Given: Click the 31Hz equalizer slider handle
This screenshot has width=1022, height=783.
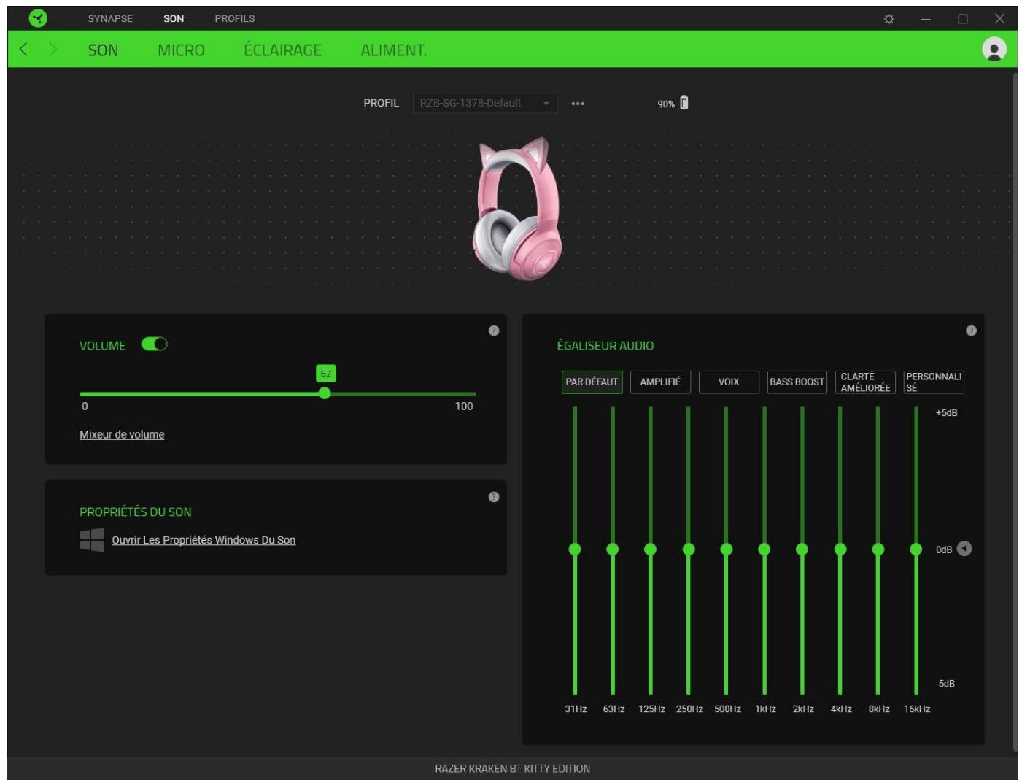Looking at the screenshot, I should [x=575, y=549].
